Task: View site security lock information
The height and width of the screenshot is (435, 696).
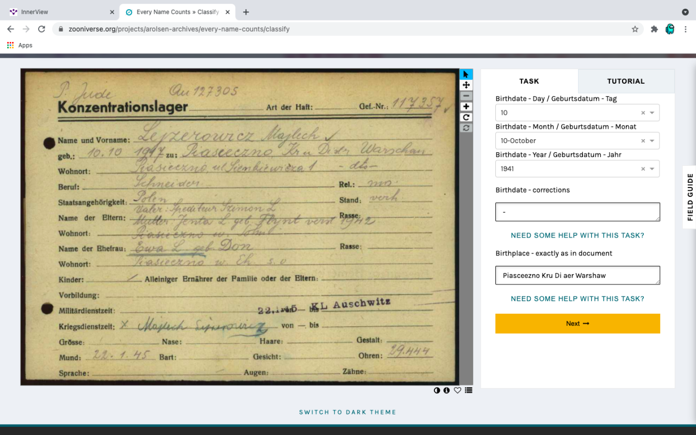Action: (x=60, y=29)
